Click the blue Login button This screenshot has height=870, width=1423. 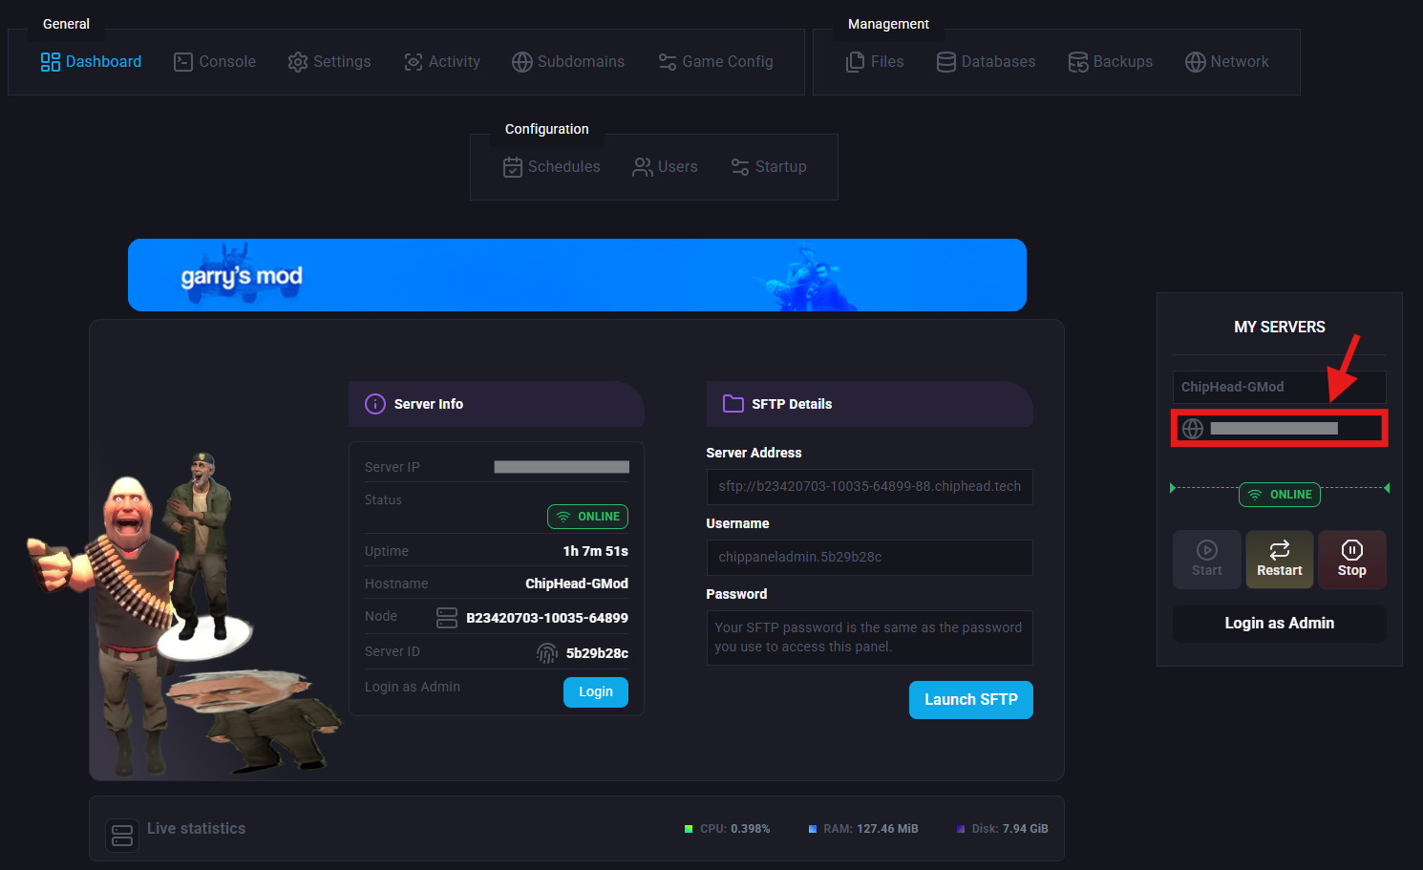(x=596, y=692)
